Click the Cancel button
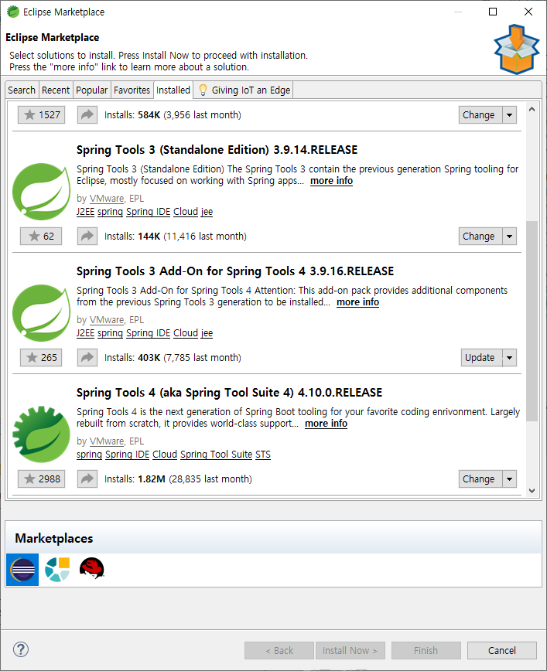 501,650
